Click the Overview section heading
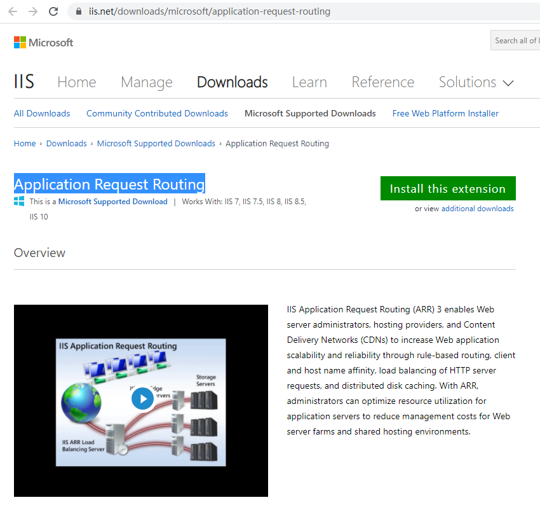540x507 pixels. tap(39, 253)
